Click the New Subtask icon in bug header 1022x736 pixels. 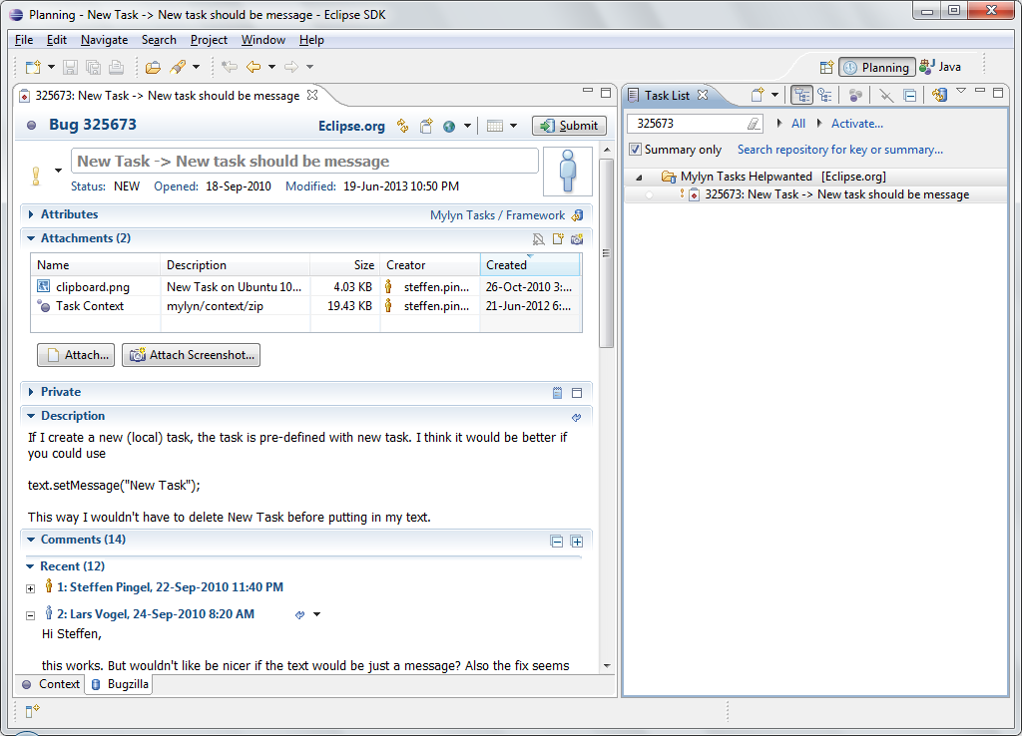[426, 126]
